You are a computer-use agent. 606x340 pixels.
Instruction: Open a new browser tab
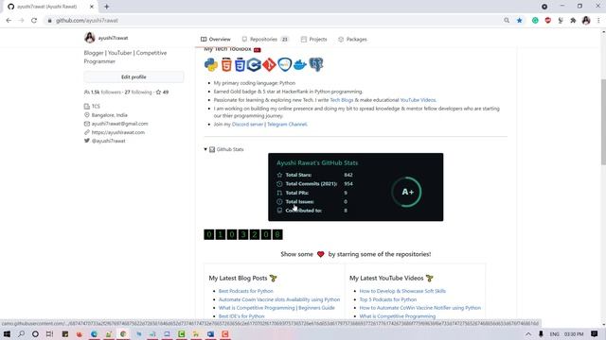(107, 7)
